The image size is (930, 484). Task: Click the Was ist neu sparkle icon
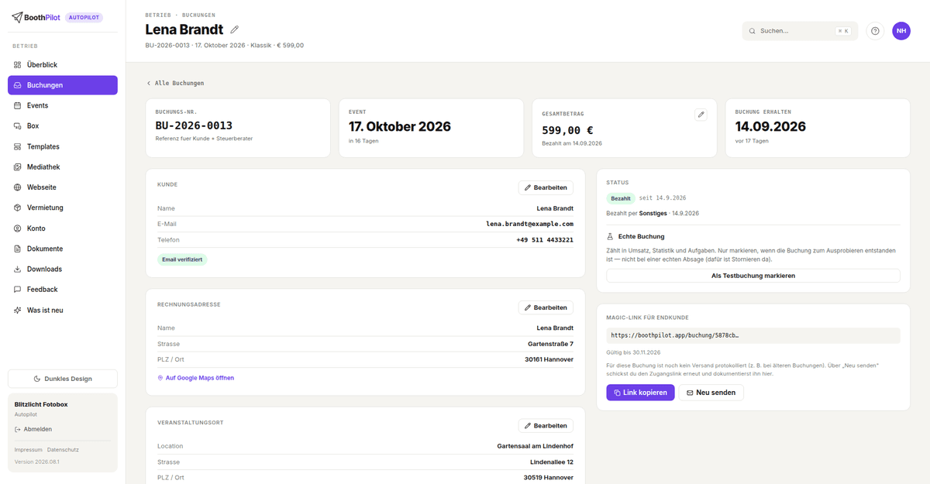19,310
